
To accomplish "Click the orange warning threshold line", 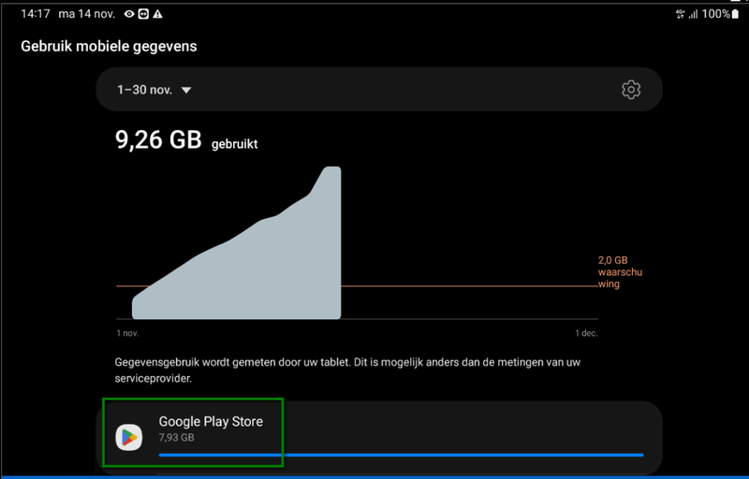I will 468,286.
